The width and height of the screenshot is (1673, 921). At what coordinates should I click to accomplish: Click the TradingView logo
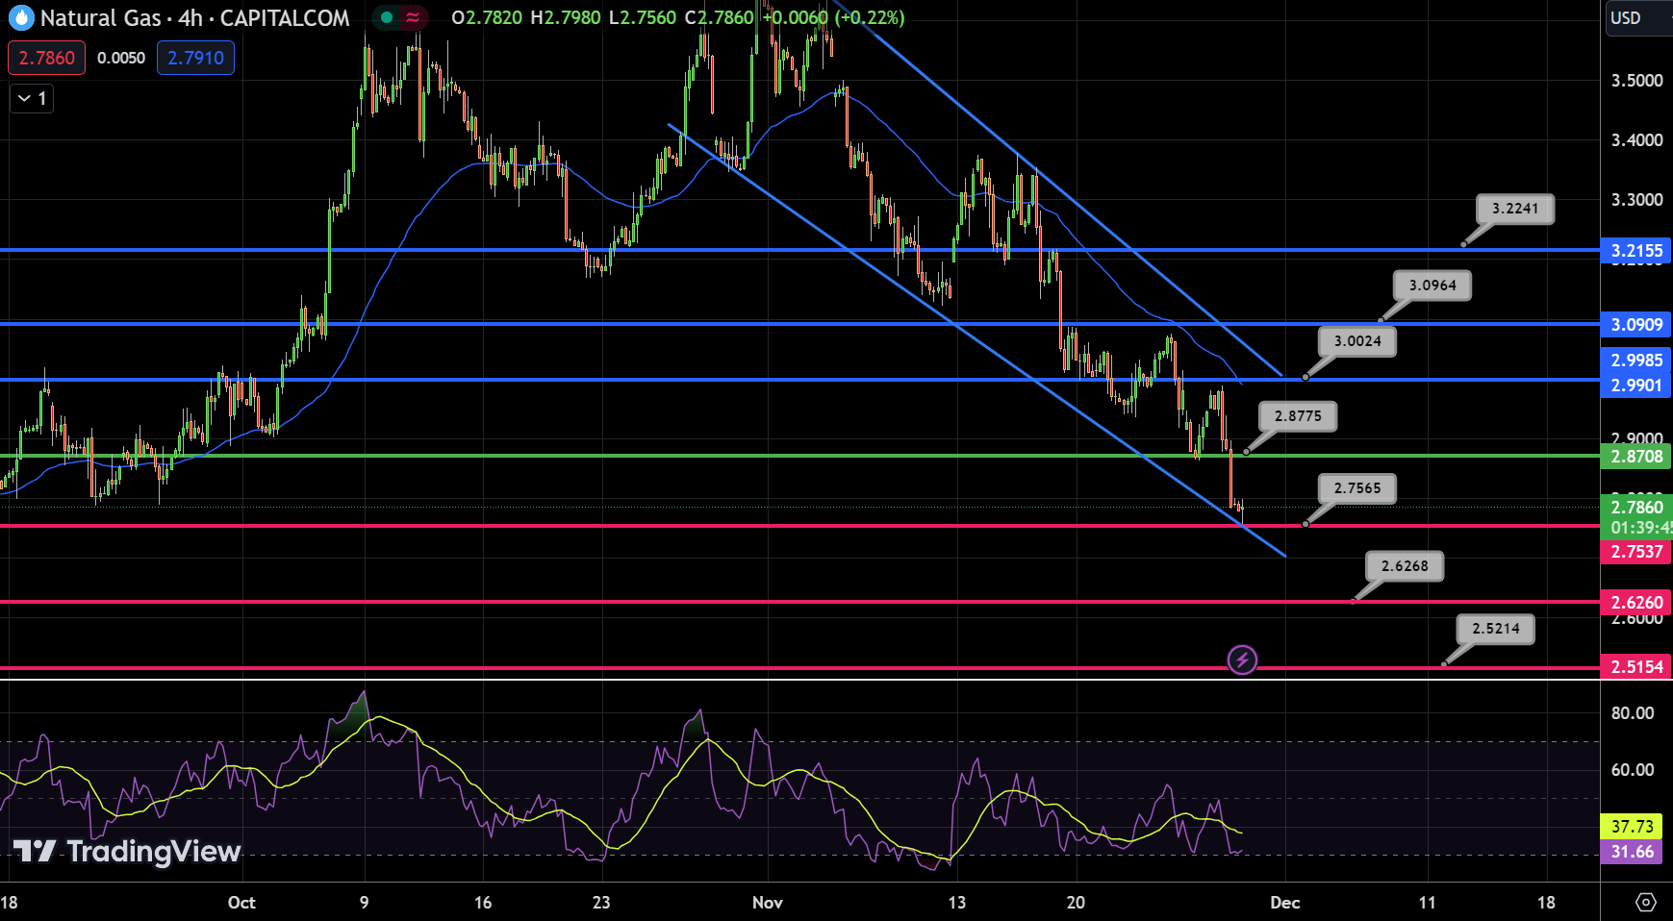pos(126,851)
